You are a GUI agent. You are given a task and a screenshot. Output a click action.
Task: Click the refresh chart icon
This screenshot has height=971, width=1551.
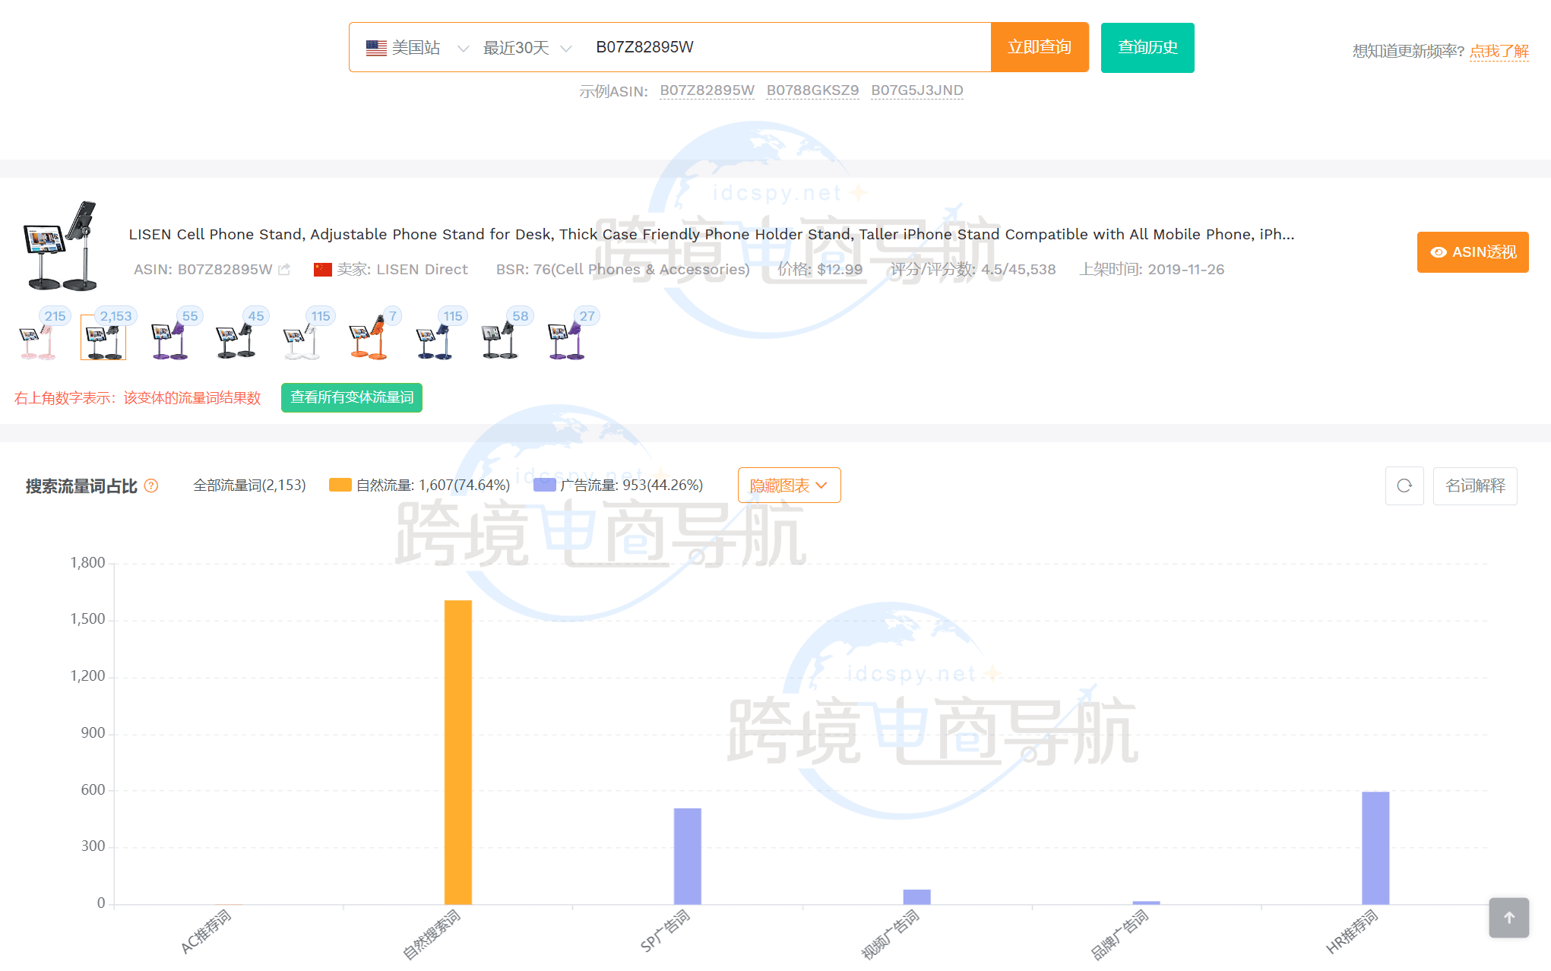pos(1404,486)
